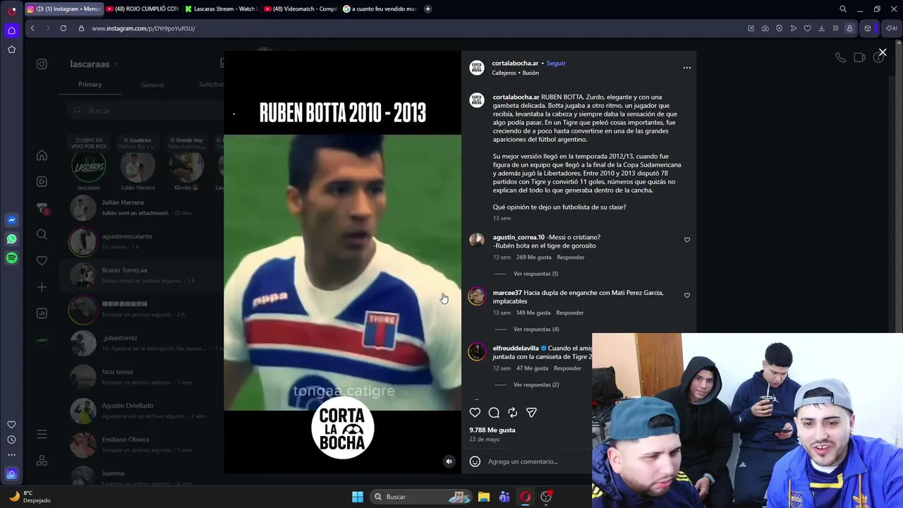The width and height of the screenshot is (903, 508).
Task: Open the browser easy setup sliders icon
Action: (x=835, y=28)
